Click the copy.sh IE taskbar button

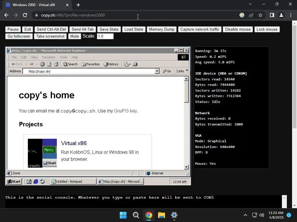[x=120, y=182]
